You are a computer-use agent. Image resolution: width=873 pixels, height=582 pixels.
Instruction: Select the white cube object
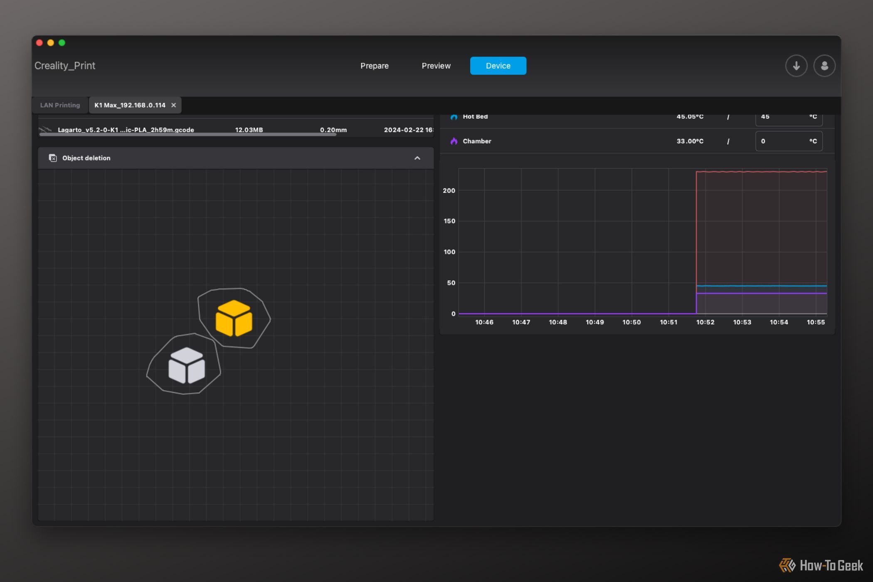pyautogui.click(x=186, y=365)
